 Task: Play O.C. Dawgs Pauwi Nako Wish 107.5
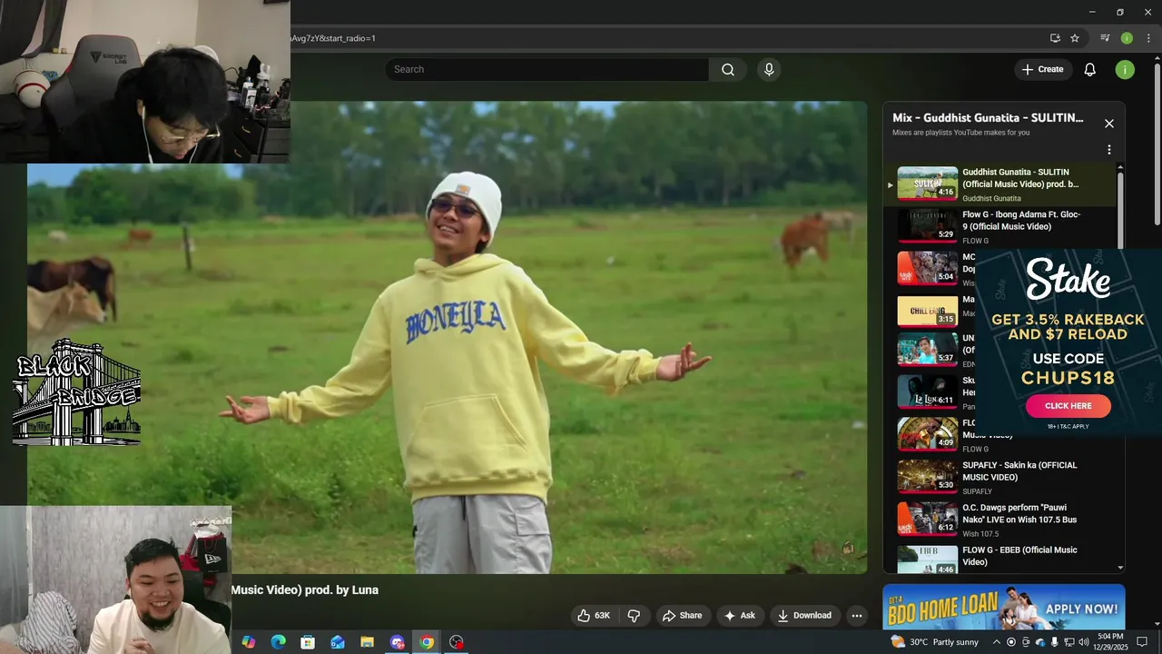1019,514
